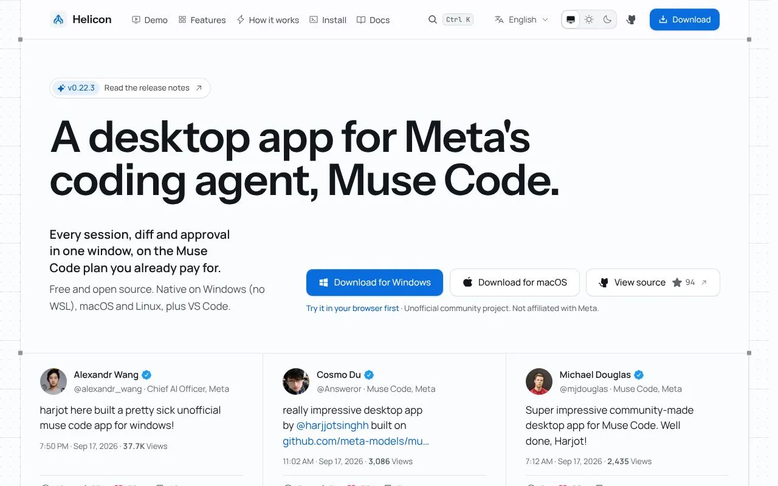
Task: Open the search box in the header
Action: coord(450,19)
